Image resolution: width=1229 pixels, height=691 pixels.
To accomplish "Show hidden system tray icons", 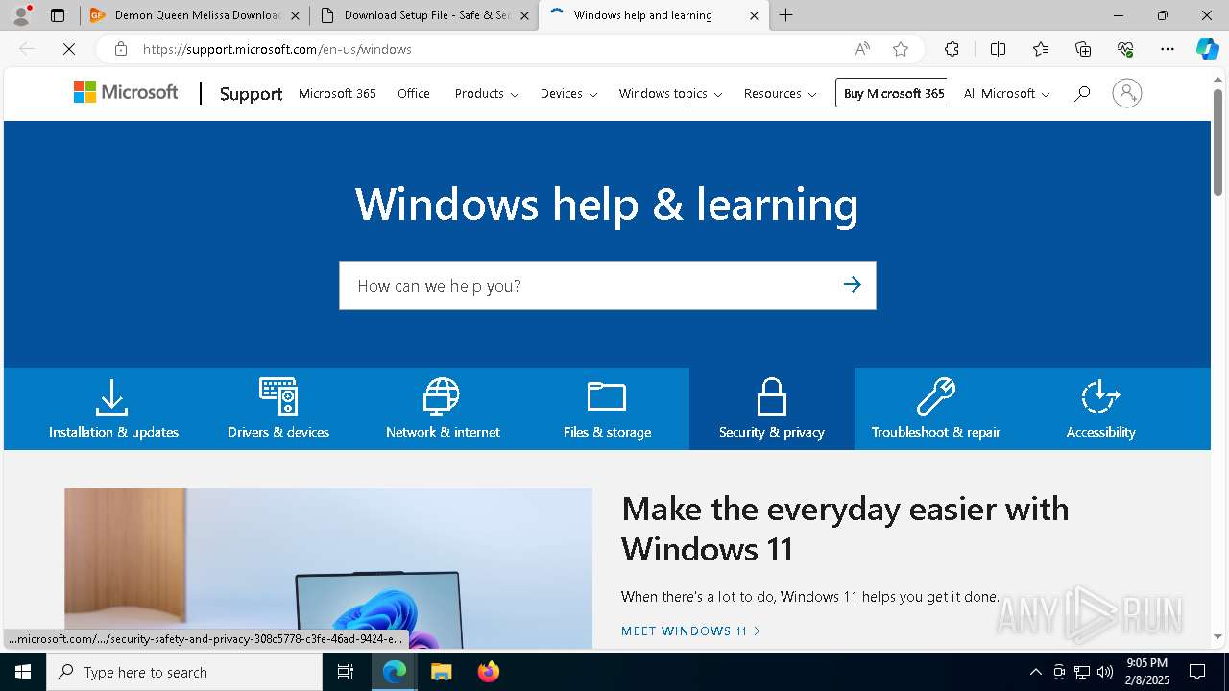I will (1035, 672).
